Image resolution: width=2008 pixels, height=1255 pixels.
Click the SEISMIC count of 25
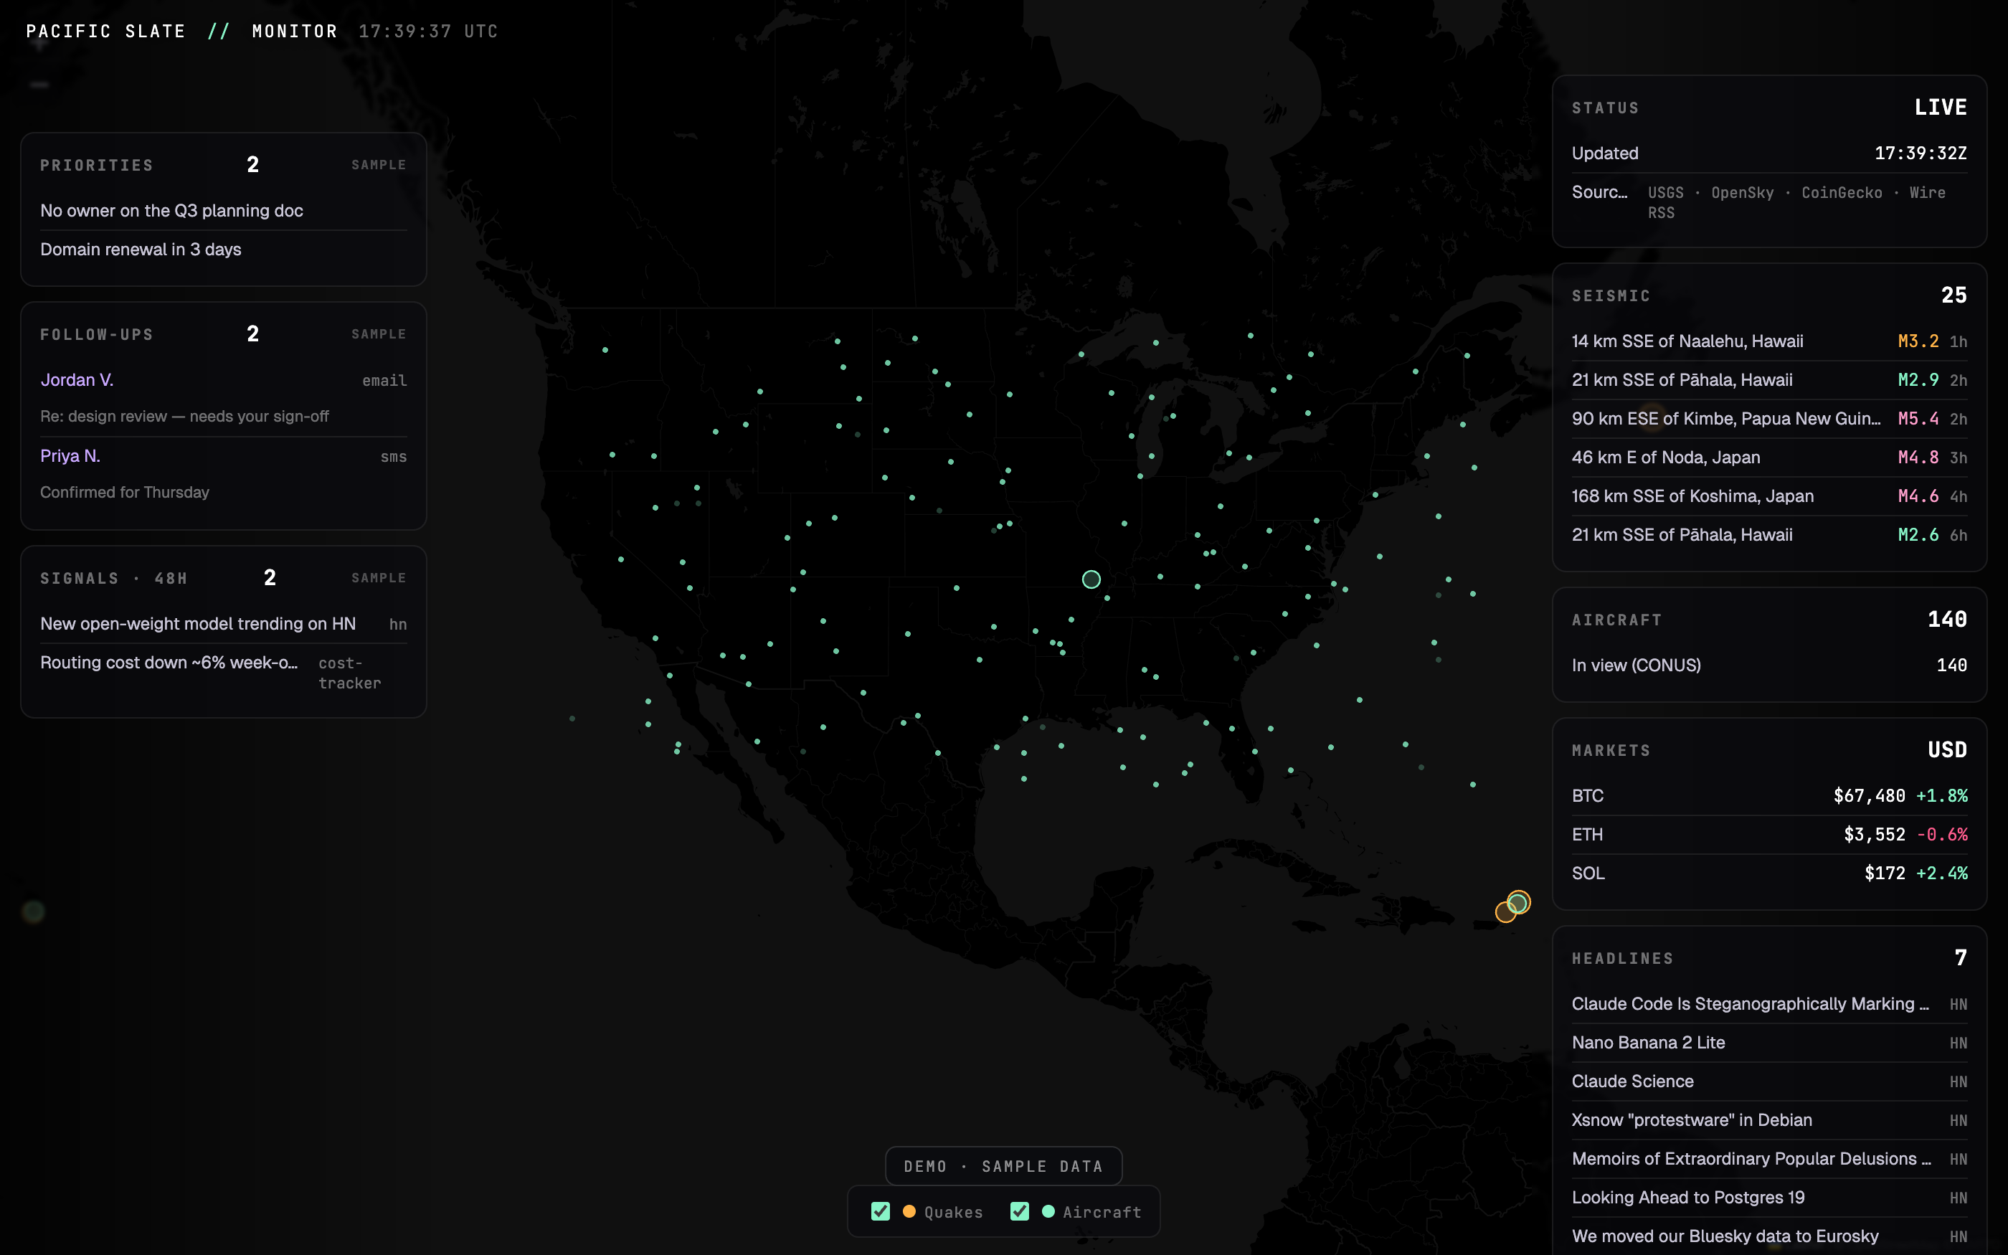coord(1953,295)
